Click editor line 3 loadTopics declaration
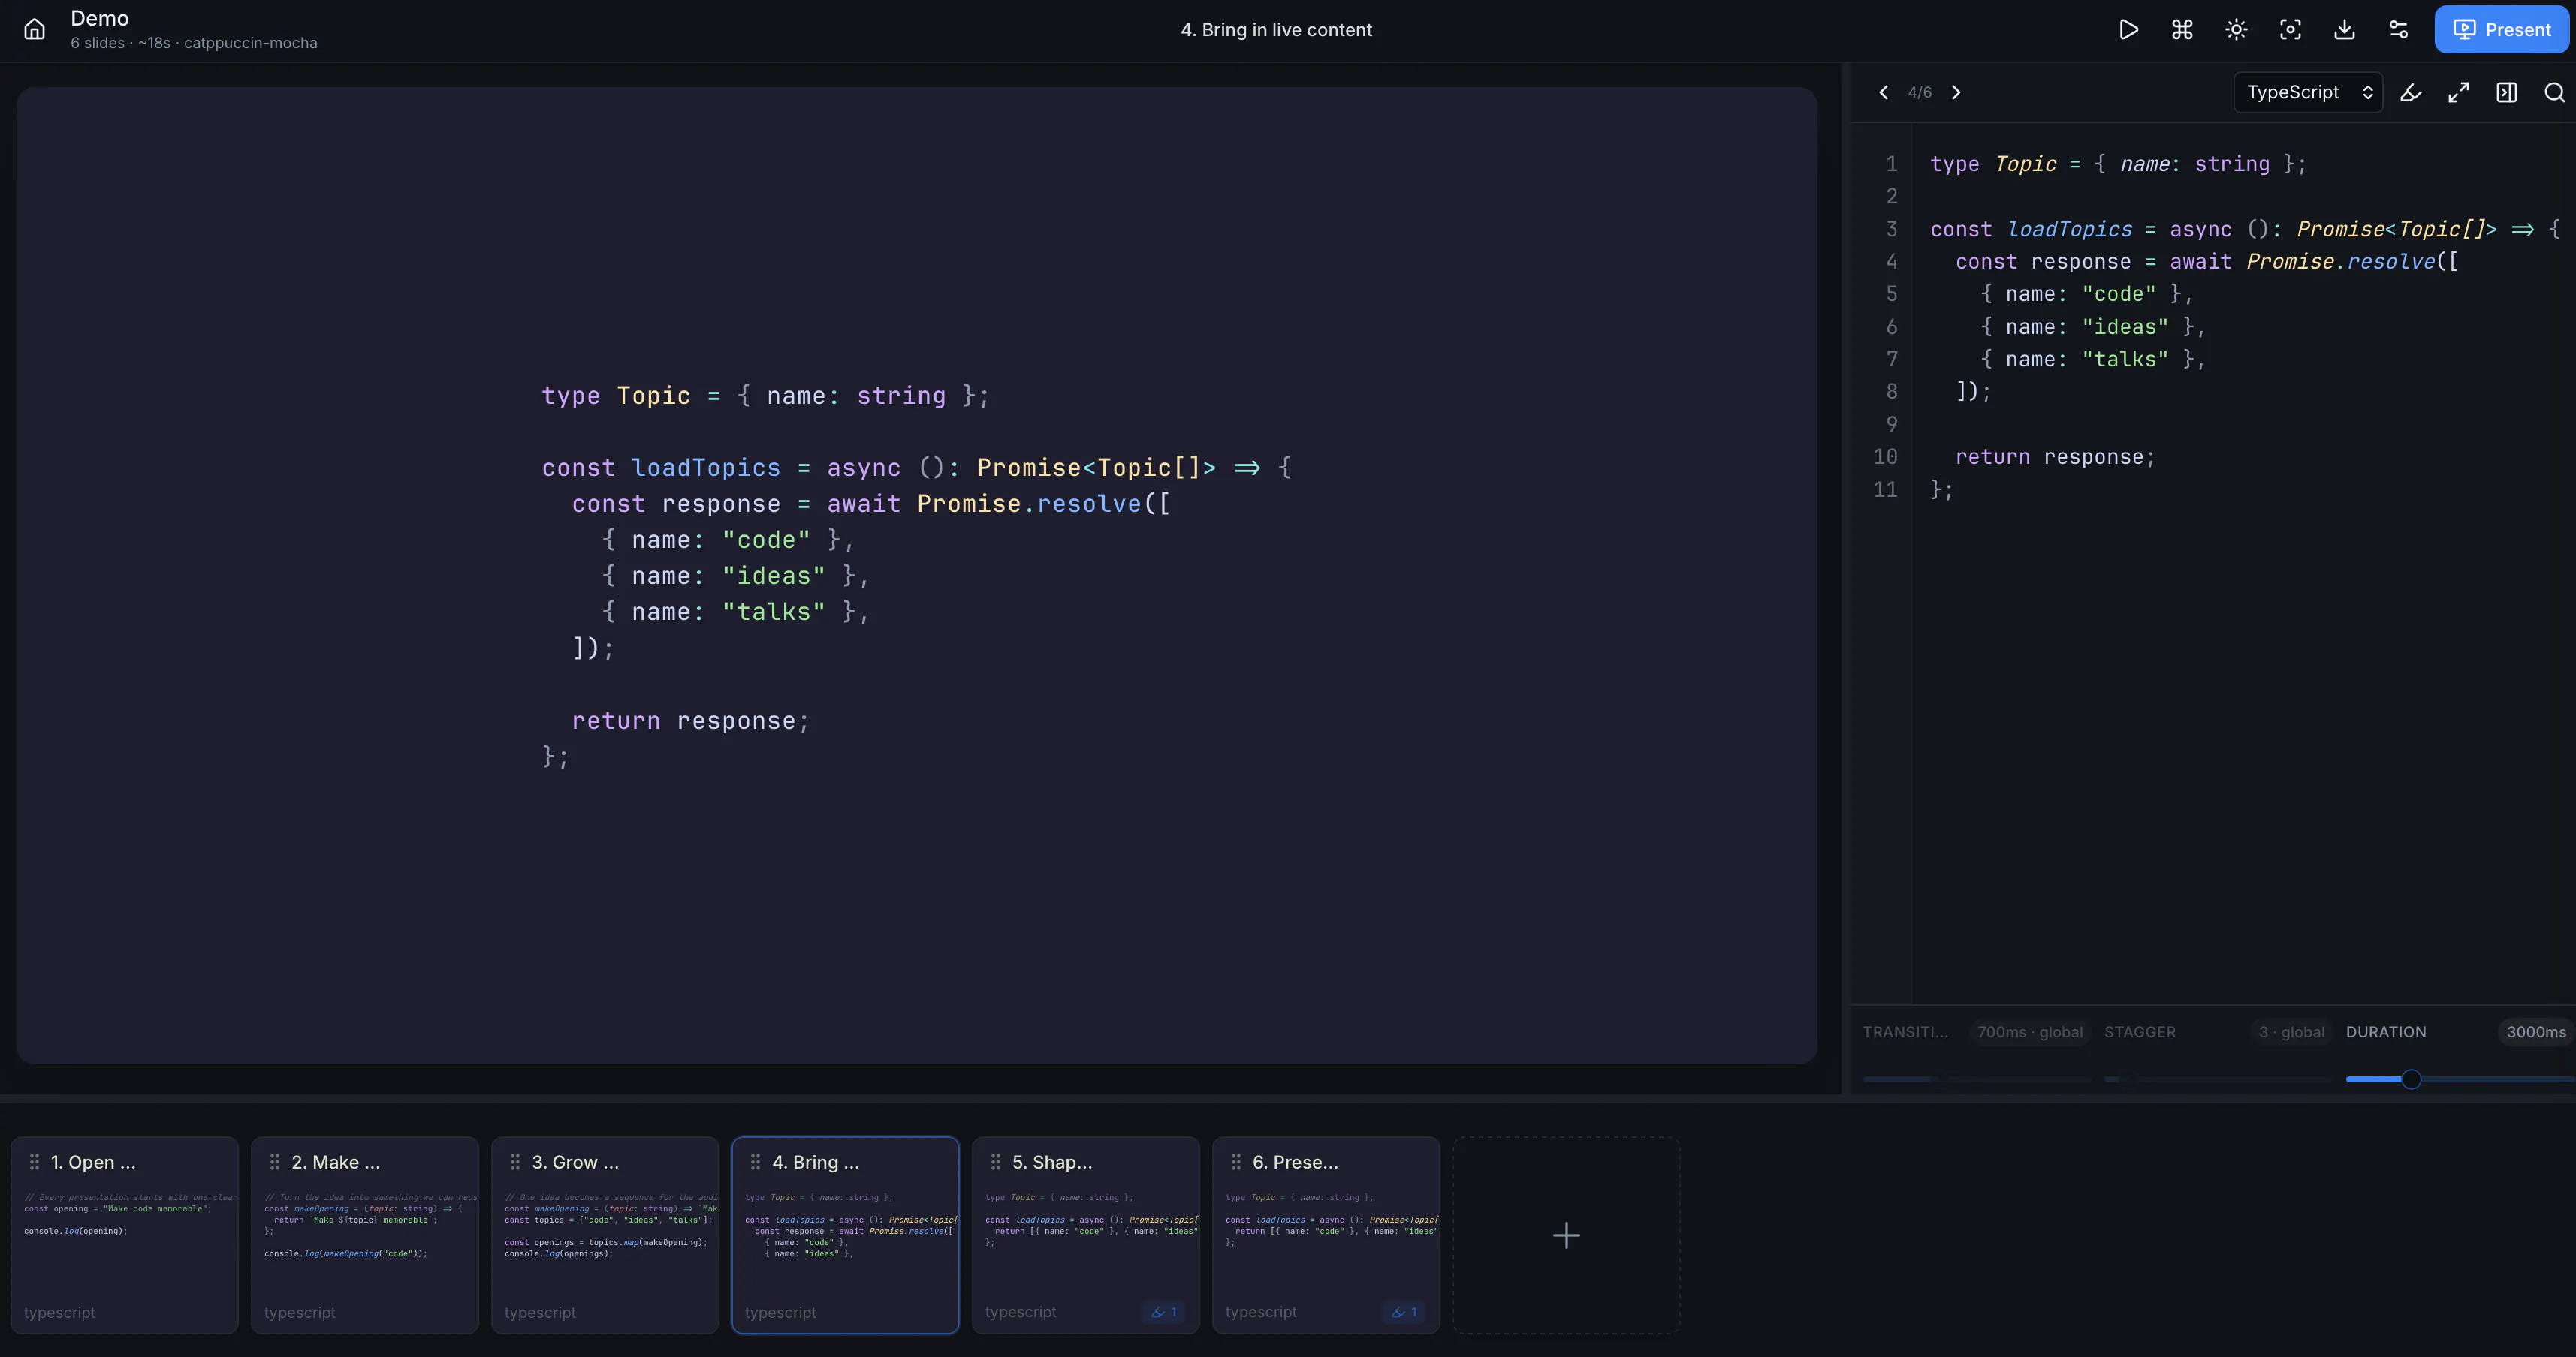Viewport: 2576px width, 1357px height. (2244, 229)
